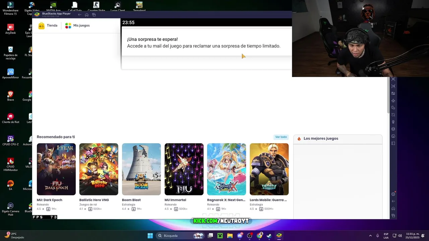Open the Lords Mobile game thumbnail

tap(269, 169)
